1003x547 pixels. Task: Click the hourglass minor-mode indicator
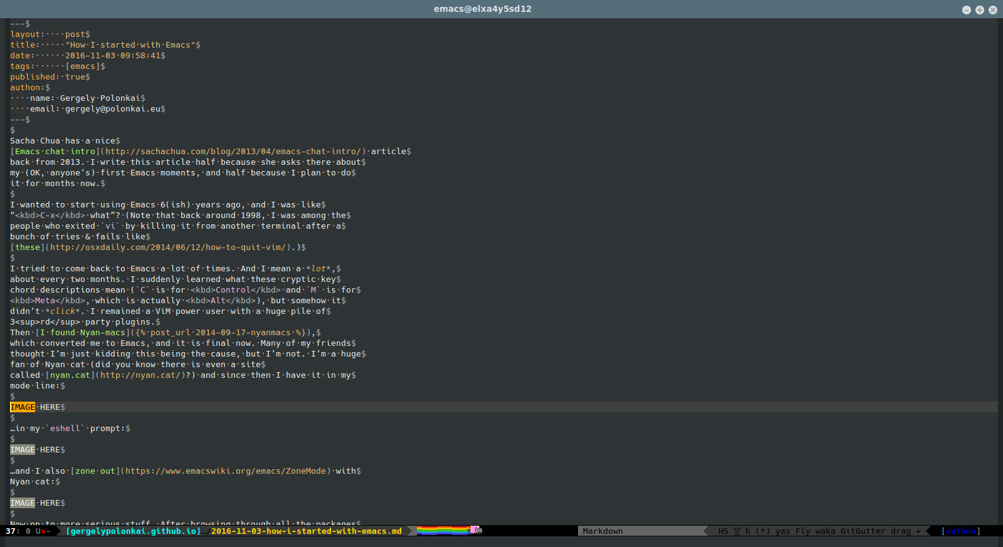tap(737, 531)
